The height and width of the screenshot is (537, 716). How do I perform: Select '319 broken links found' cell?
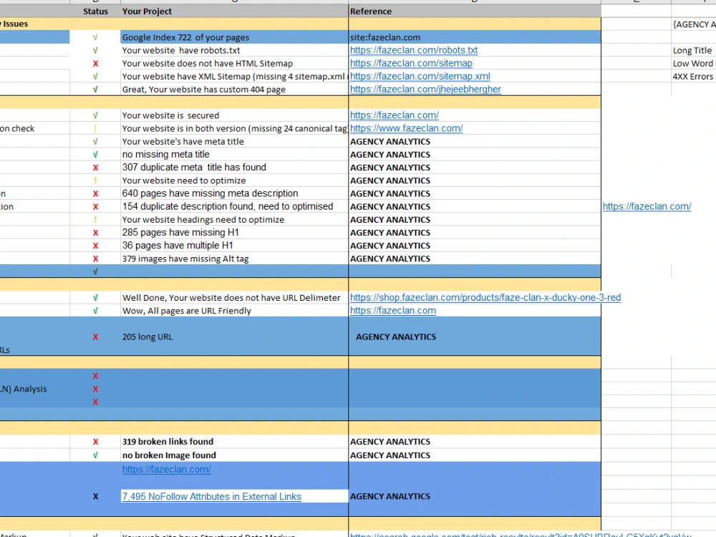pos(234,442)
